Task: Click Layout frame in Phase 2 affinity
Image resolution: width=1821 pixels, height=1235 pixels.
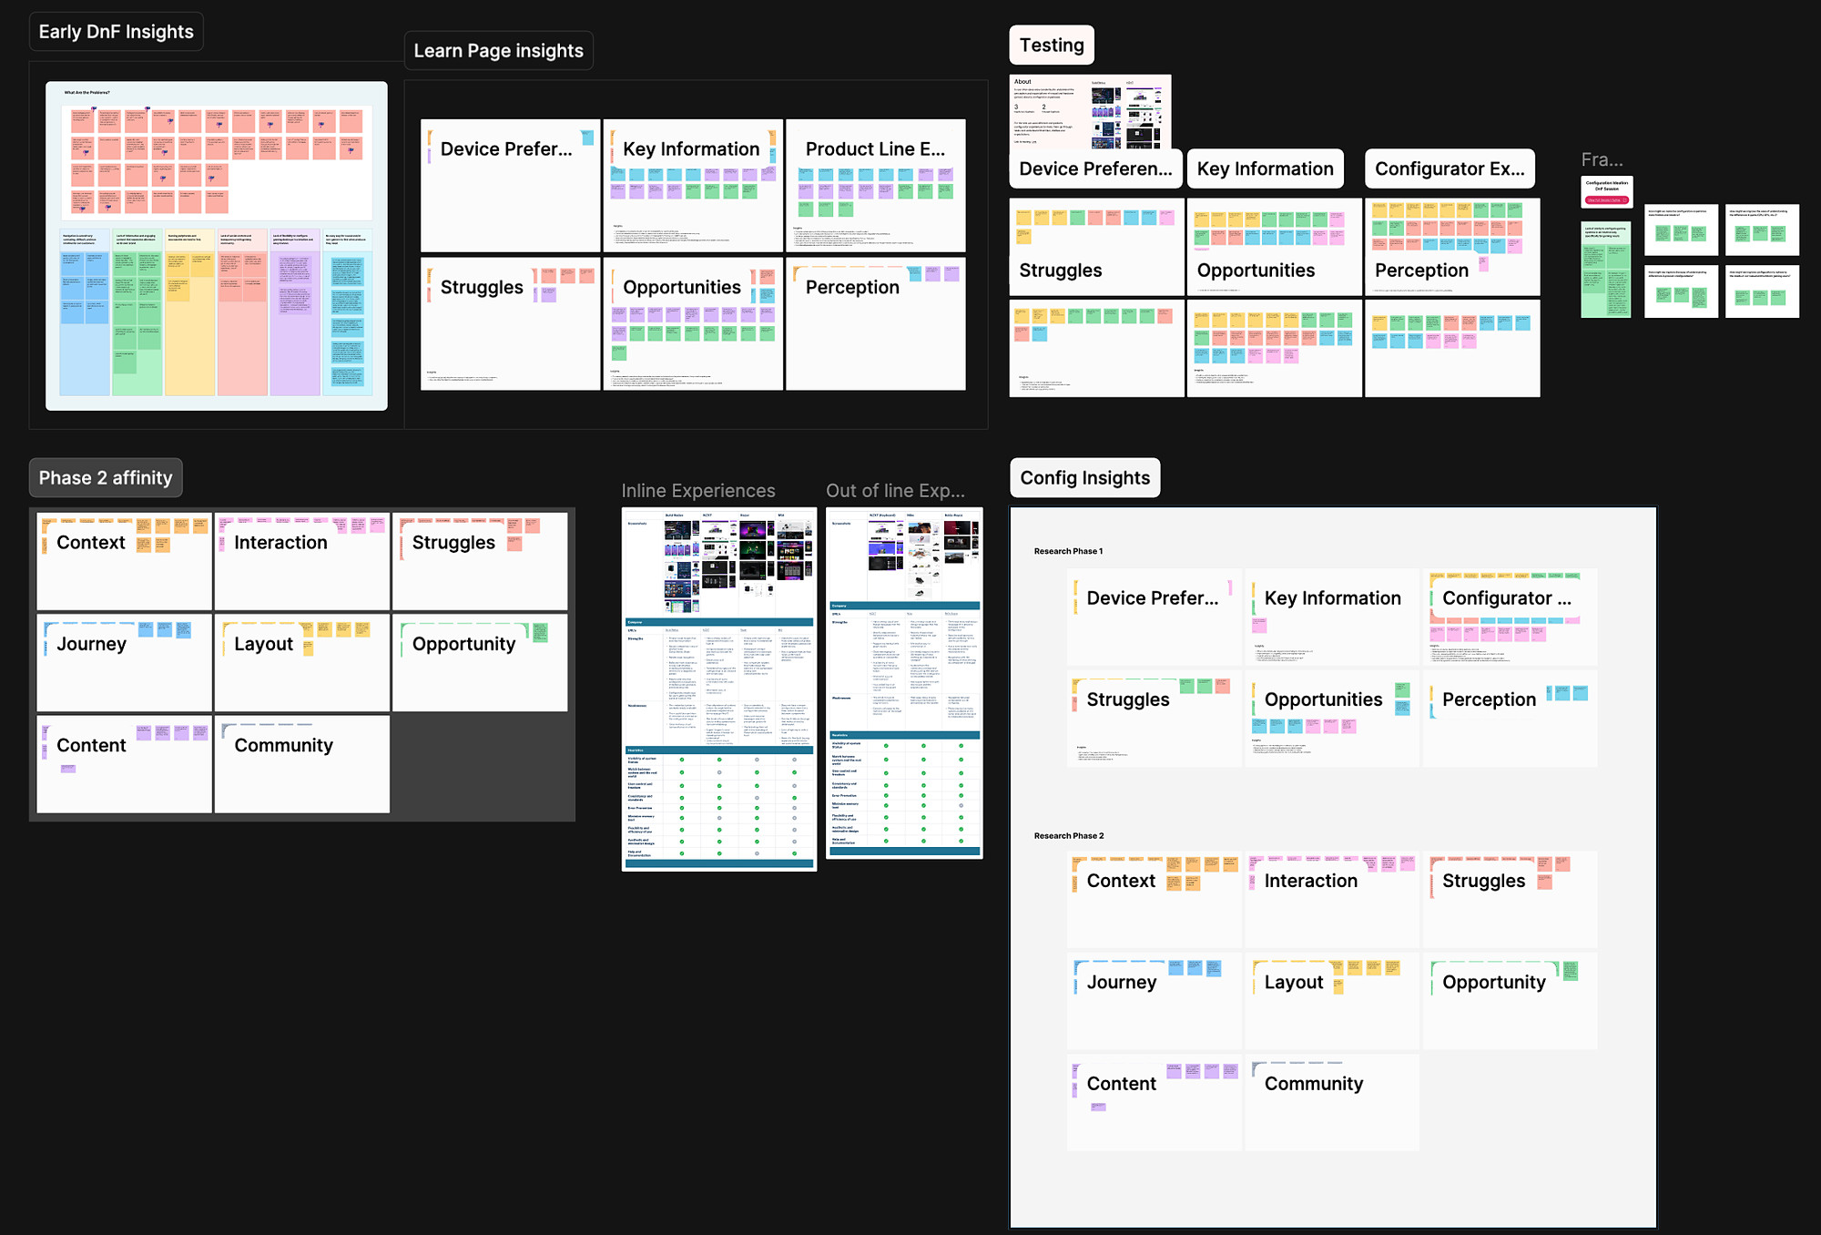Action: 302,662
